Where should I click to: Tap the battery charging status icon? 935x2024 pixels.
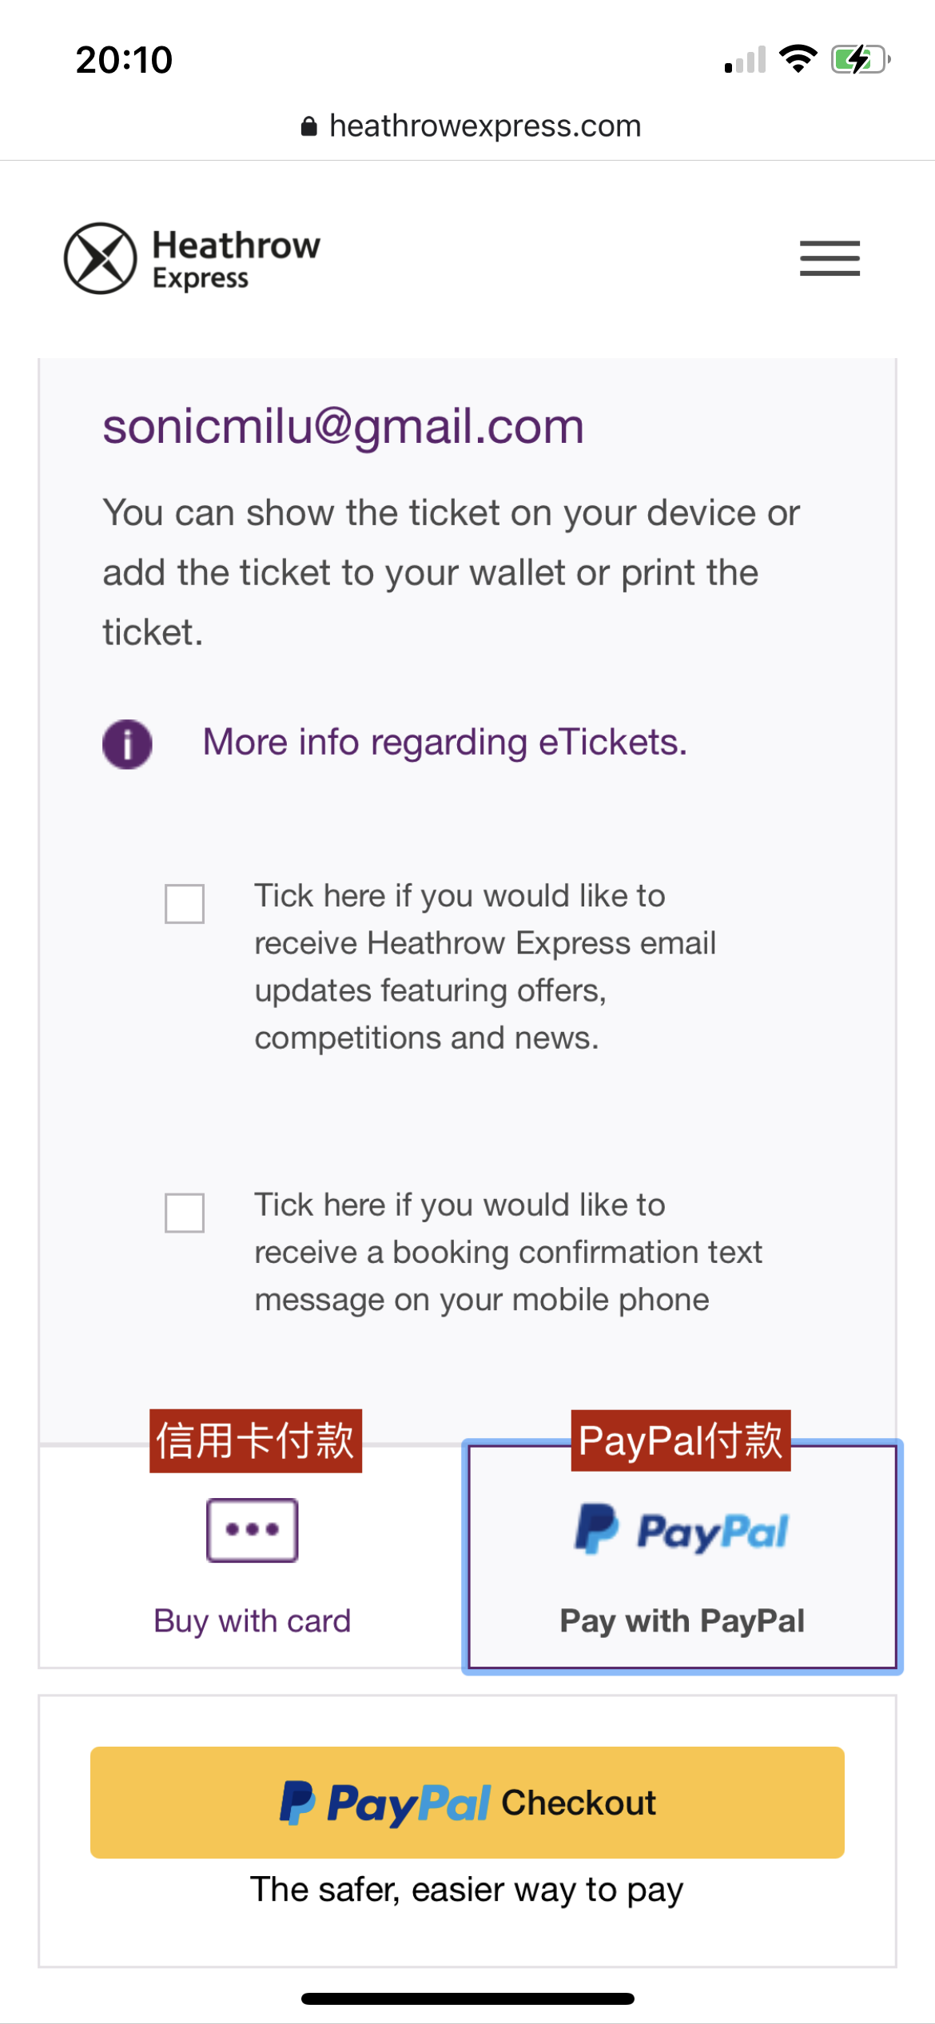coord(860,59)
